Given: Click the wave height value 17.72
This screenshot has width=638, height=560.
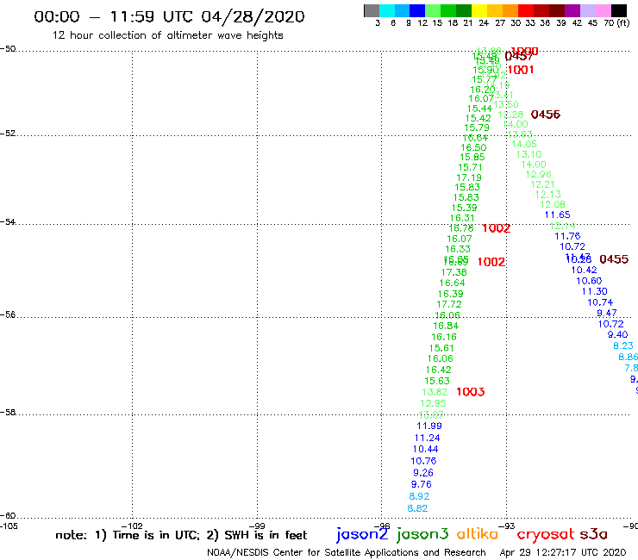Looking at the screenshot, I should click(449, 304).
